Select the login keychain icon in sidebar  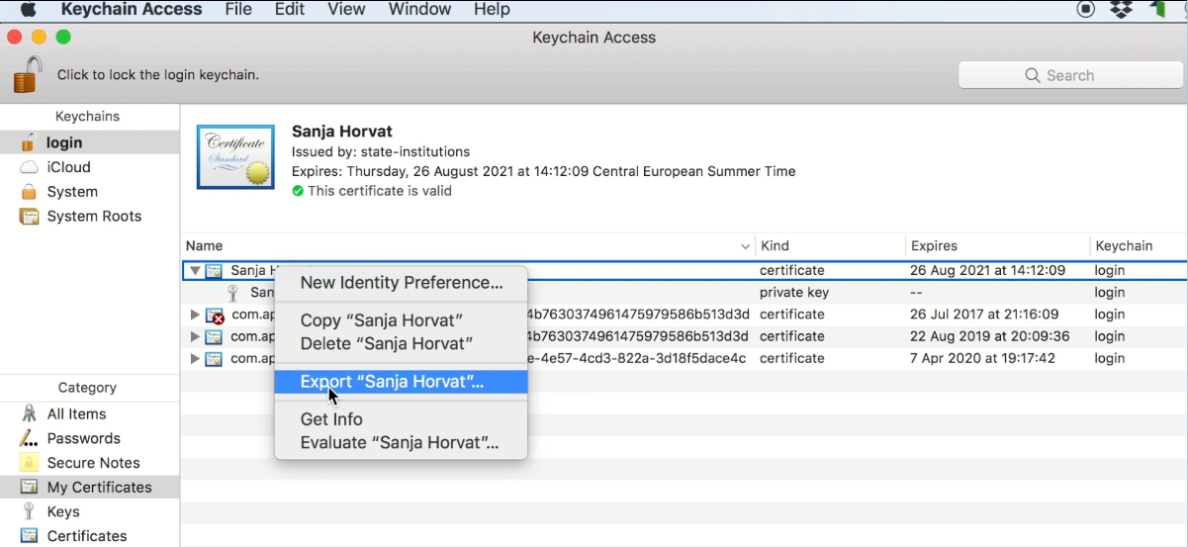[x=29, y=142]
